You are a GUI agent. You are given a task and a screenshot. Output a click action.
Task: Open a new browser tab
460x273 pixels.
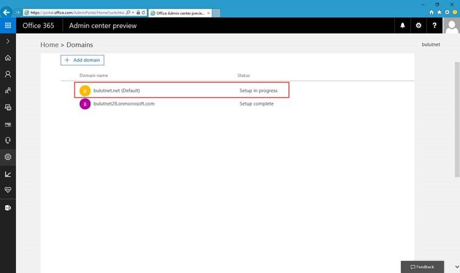tap(216, 13)
